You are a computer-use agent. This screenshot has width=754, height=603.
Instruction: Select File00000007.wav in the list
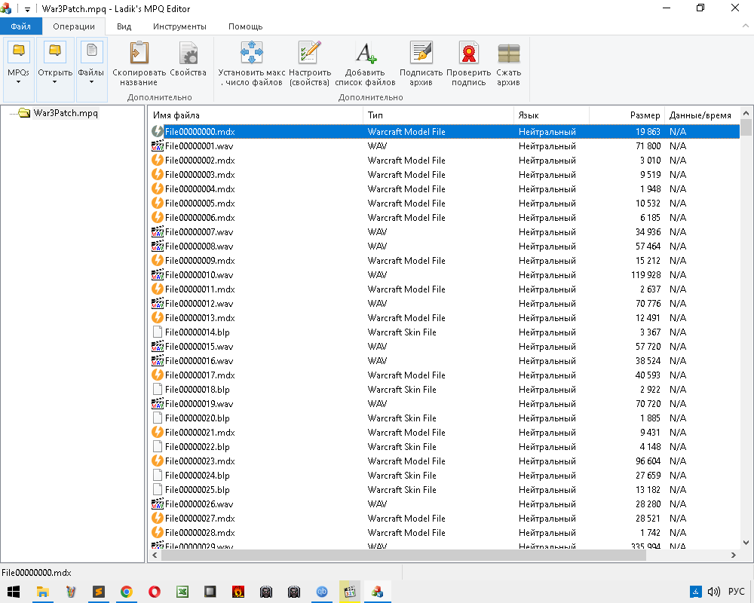tap(199, 231)
